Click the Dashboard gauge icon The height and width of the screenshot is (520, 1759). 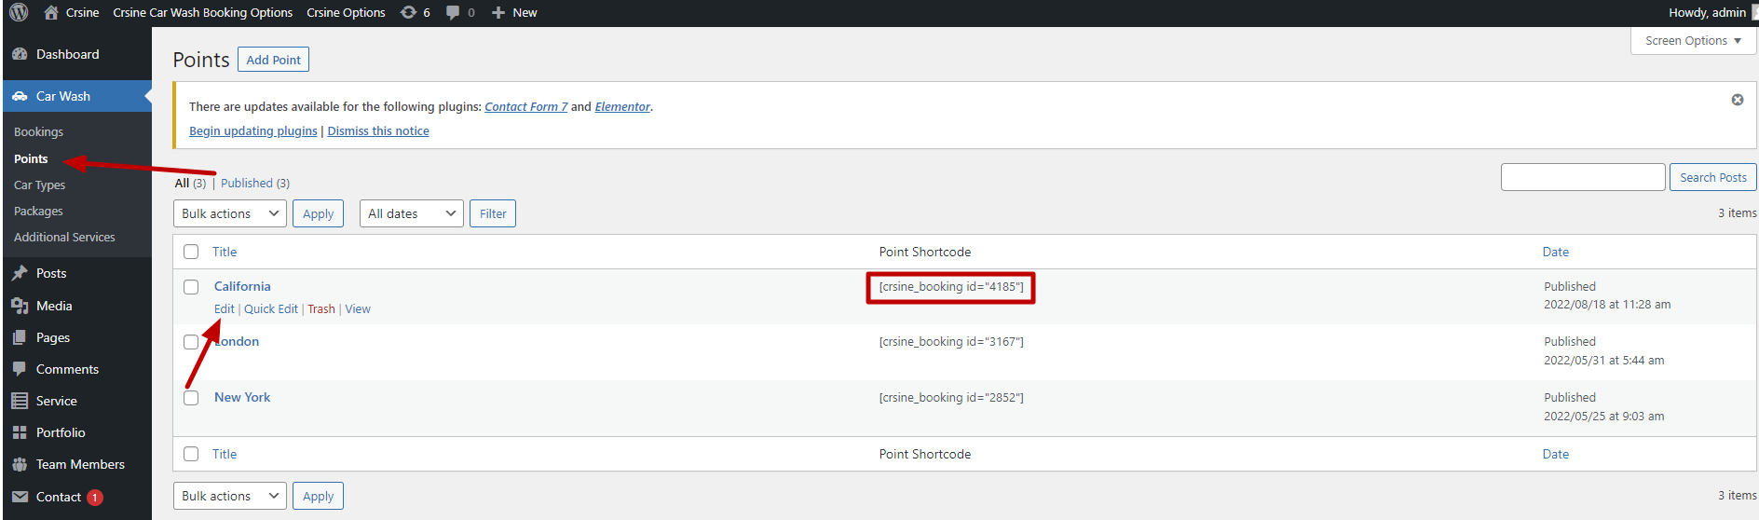coord(20,54)
